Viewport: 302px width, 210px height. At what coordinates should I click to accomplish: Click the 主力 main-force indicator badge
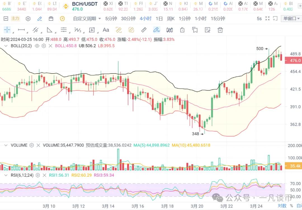coord(15,18)
